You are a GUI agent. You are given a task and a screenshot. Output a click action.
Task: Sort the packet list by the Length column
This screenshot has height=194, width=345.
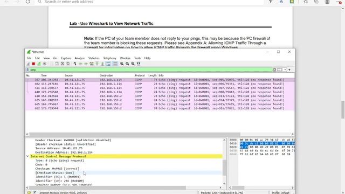pyautogui.click(x=152, y=75)
